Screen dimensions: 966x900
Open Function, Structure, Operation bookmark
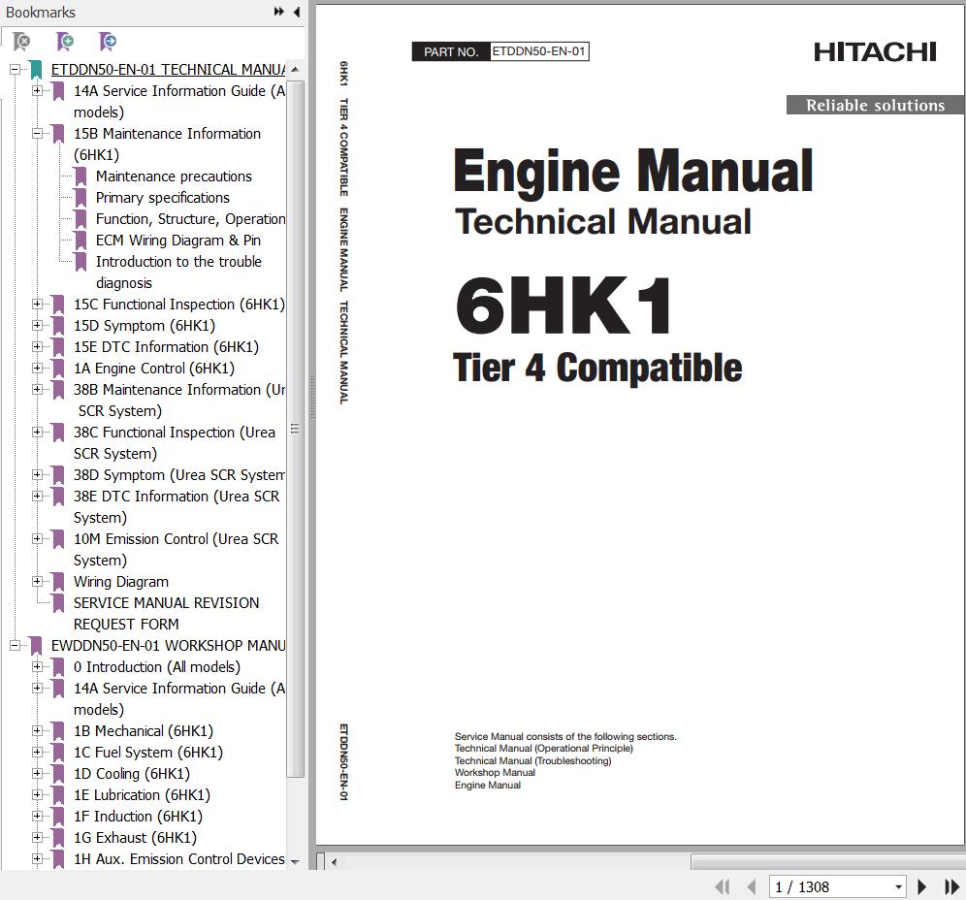pos(190,218)
